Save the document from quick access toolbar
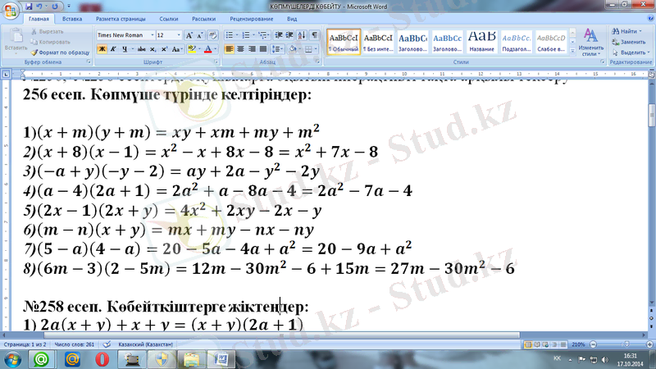Viewport: 656px width, 369px height. (27, 5)
